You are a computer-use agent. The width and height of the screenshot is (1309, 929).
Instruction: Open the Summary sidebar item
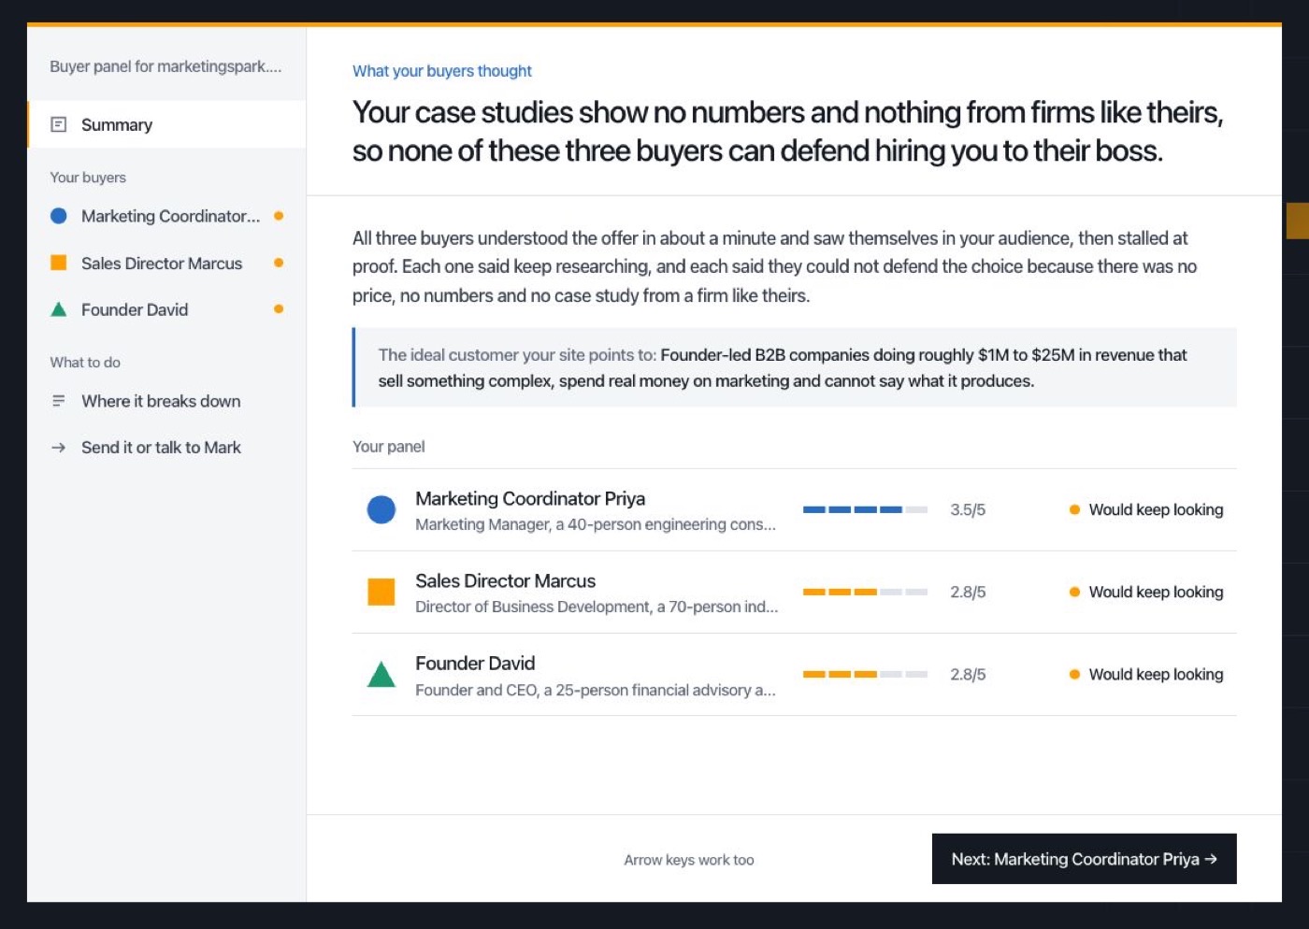[166, 124]
